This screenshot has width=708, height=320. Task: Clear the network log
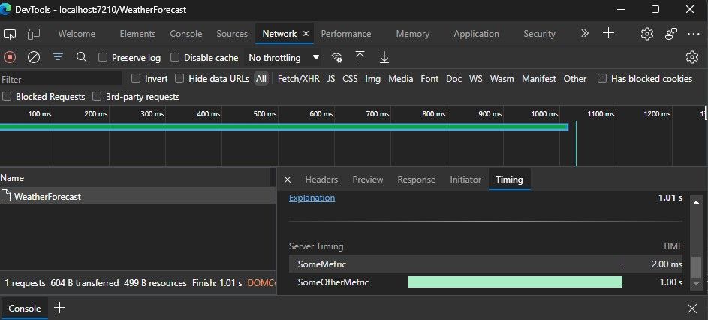pos(34,57)
